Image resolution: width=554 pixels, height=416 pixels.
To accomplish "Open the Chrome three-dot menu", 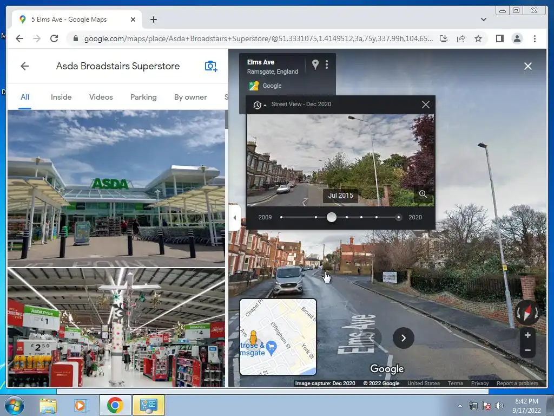I will point(535,38).
